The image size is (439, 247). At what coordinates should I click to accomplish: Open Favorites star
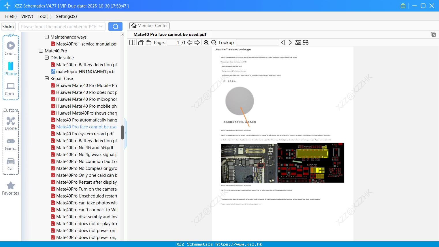[x=11, y=188]
